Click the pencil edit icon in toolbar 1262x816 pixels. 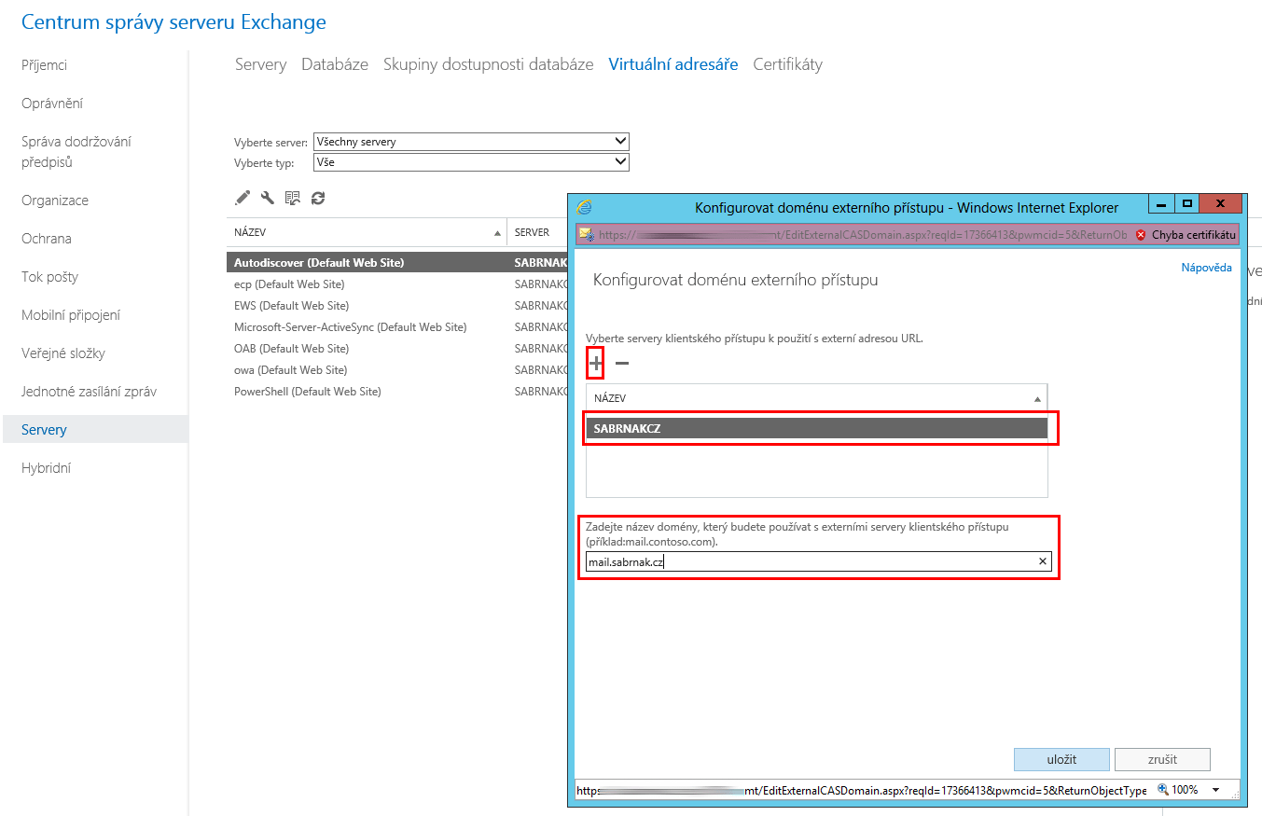click(x=243, y=198)
